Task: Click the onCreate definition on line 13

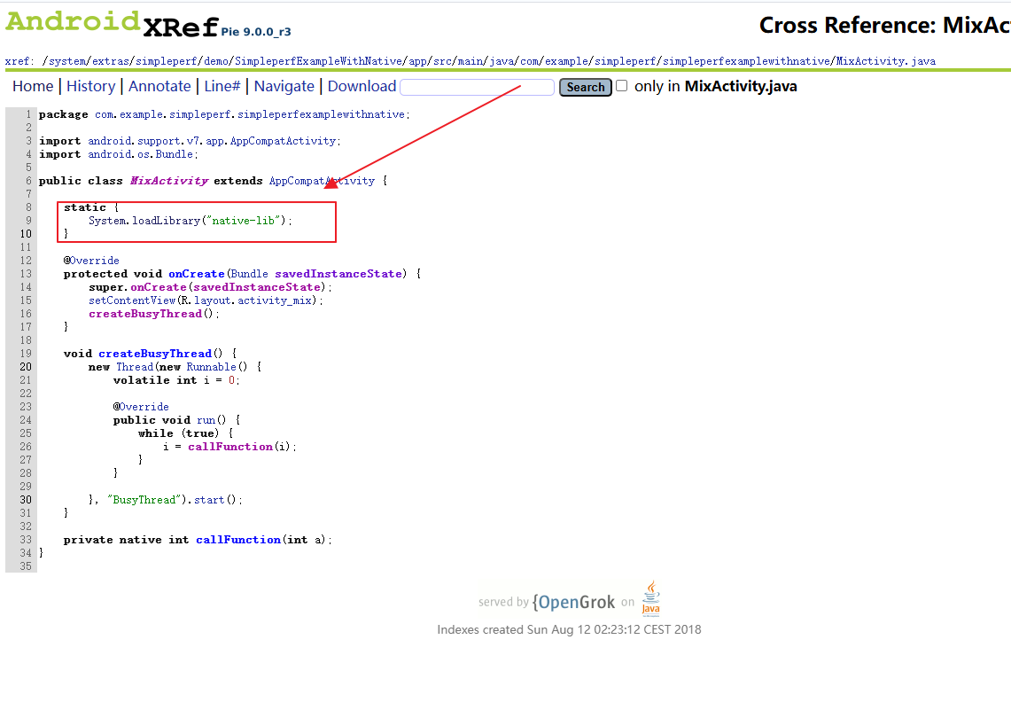Action: 197,274
